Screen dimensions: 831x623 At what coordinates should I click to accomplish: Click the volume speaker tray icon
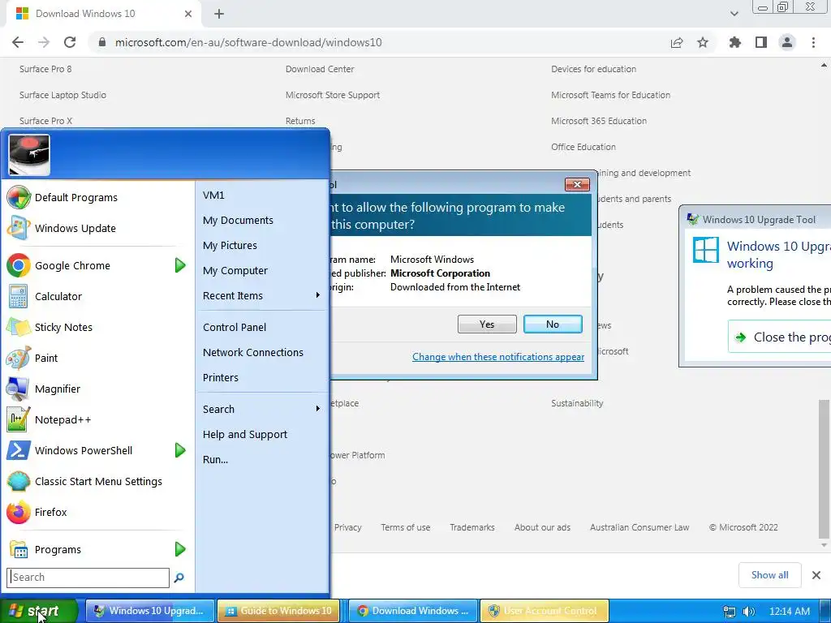(x=748, y=612)
